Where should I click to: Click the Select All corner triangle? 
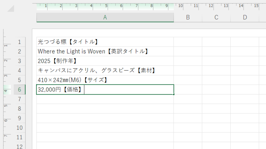click(11, 8)
